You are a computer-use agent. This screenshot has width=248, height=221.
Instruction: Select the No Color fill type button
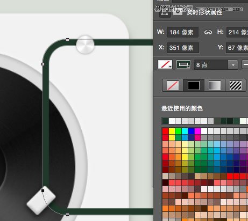click(173, 85)
